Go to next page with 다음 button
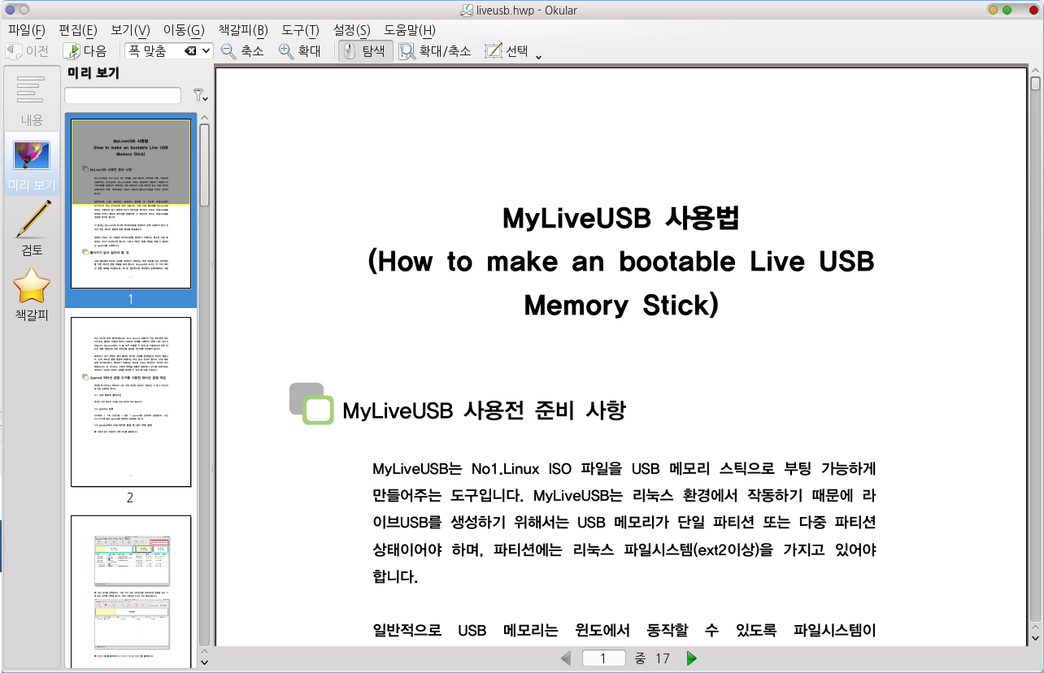The width and height of the screenshot is (1044, 673). click(x=85, y=50)
